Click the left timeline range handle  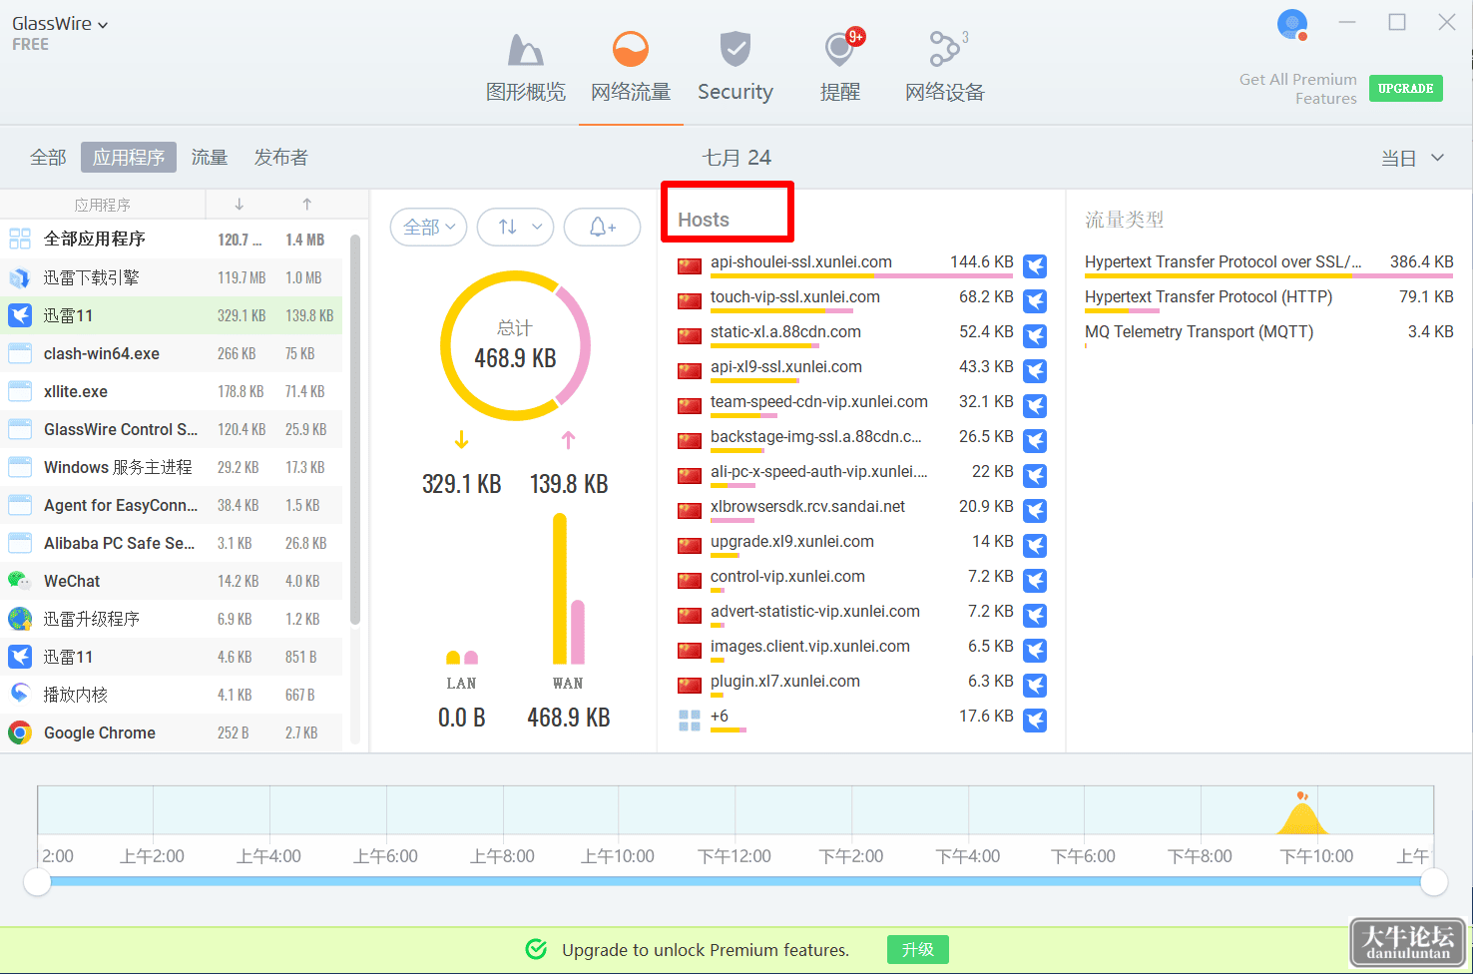click(38, 882)
